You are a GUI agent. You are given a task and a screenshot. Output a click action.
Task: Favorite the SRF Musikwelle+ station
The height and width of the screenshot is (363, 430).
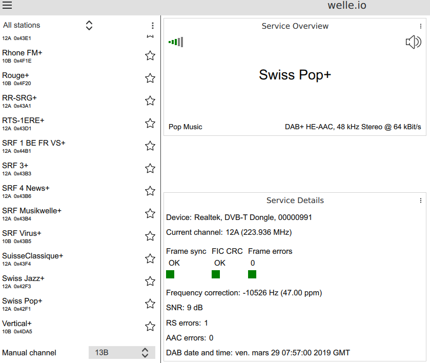pyautogui.click(x=150, y=213)
